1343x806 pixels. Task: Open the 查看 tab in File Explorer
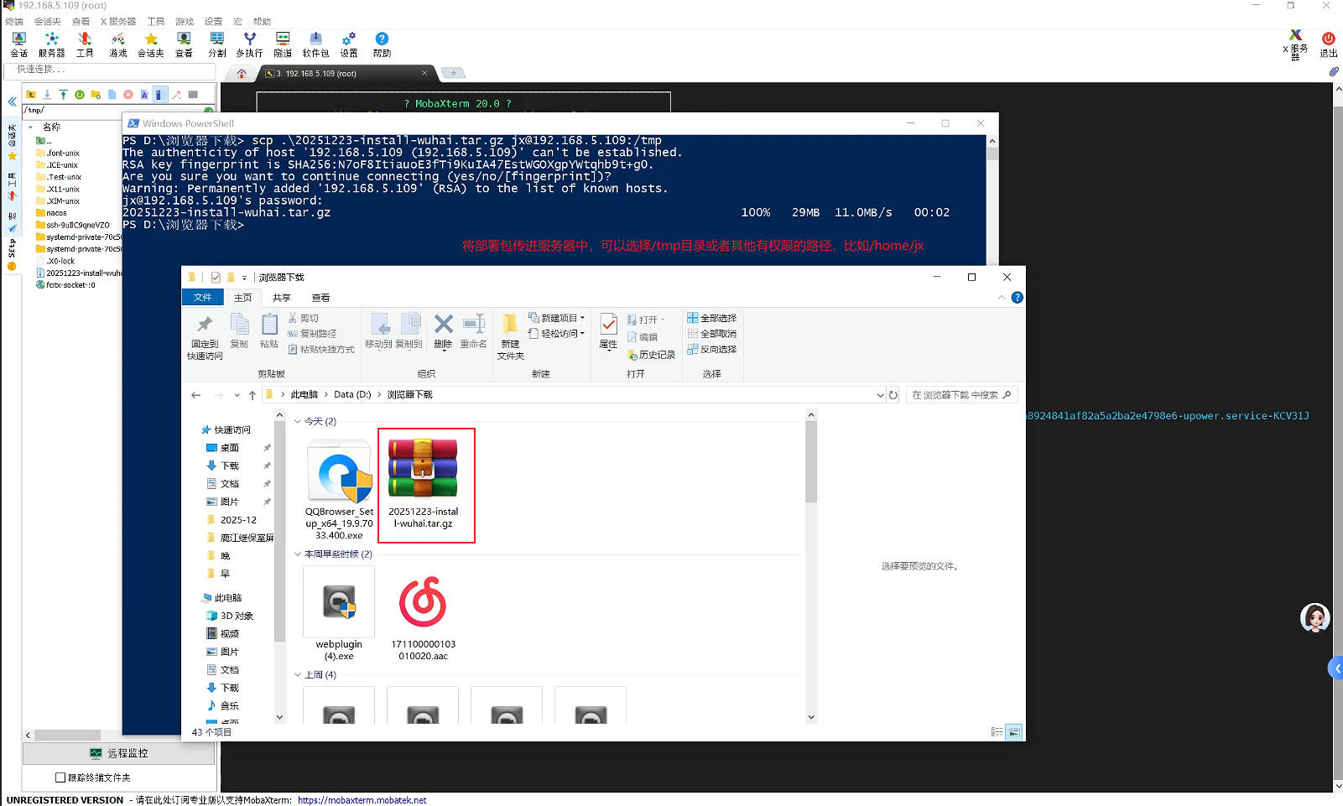tap(320, 298)
